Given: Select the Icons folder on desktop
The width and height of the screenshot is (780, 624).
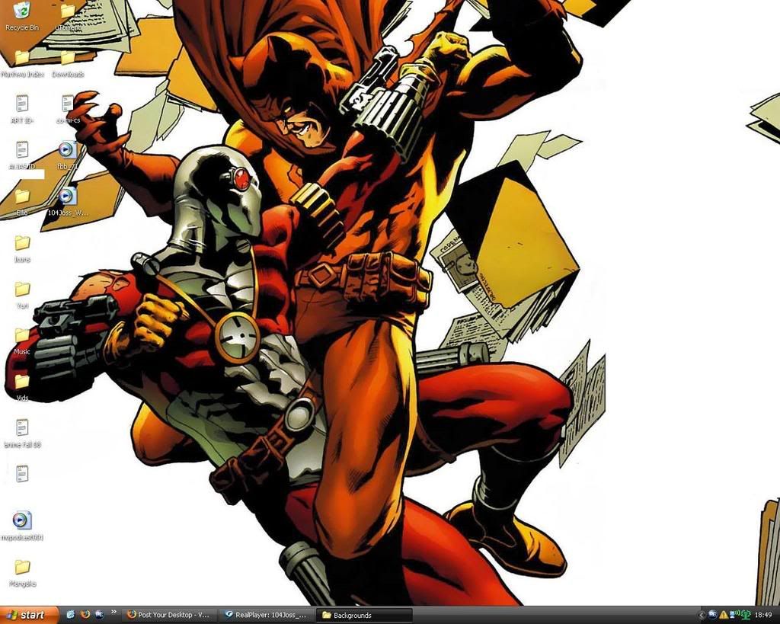Looking at the screenshot, I should pyautogui.click(x=22, y=243).
